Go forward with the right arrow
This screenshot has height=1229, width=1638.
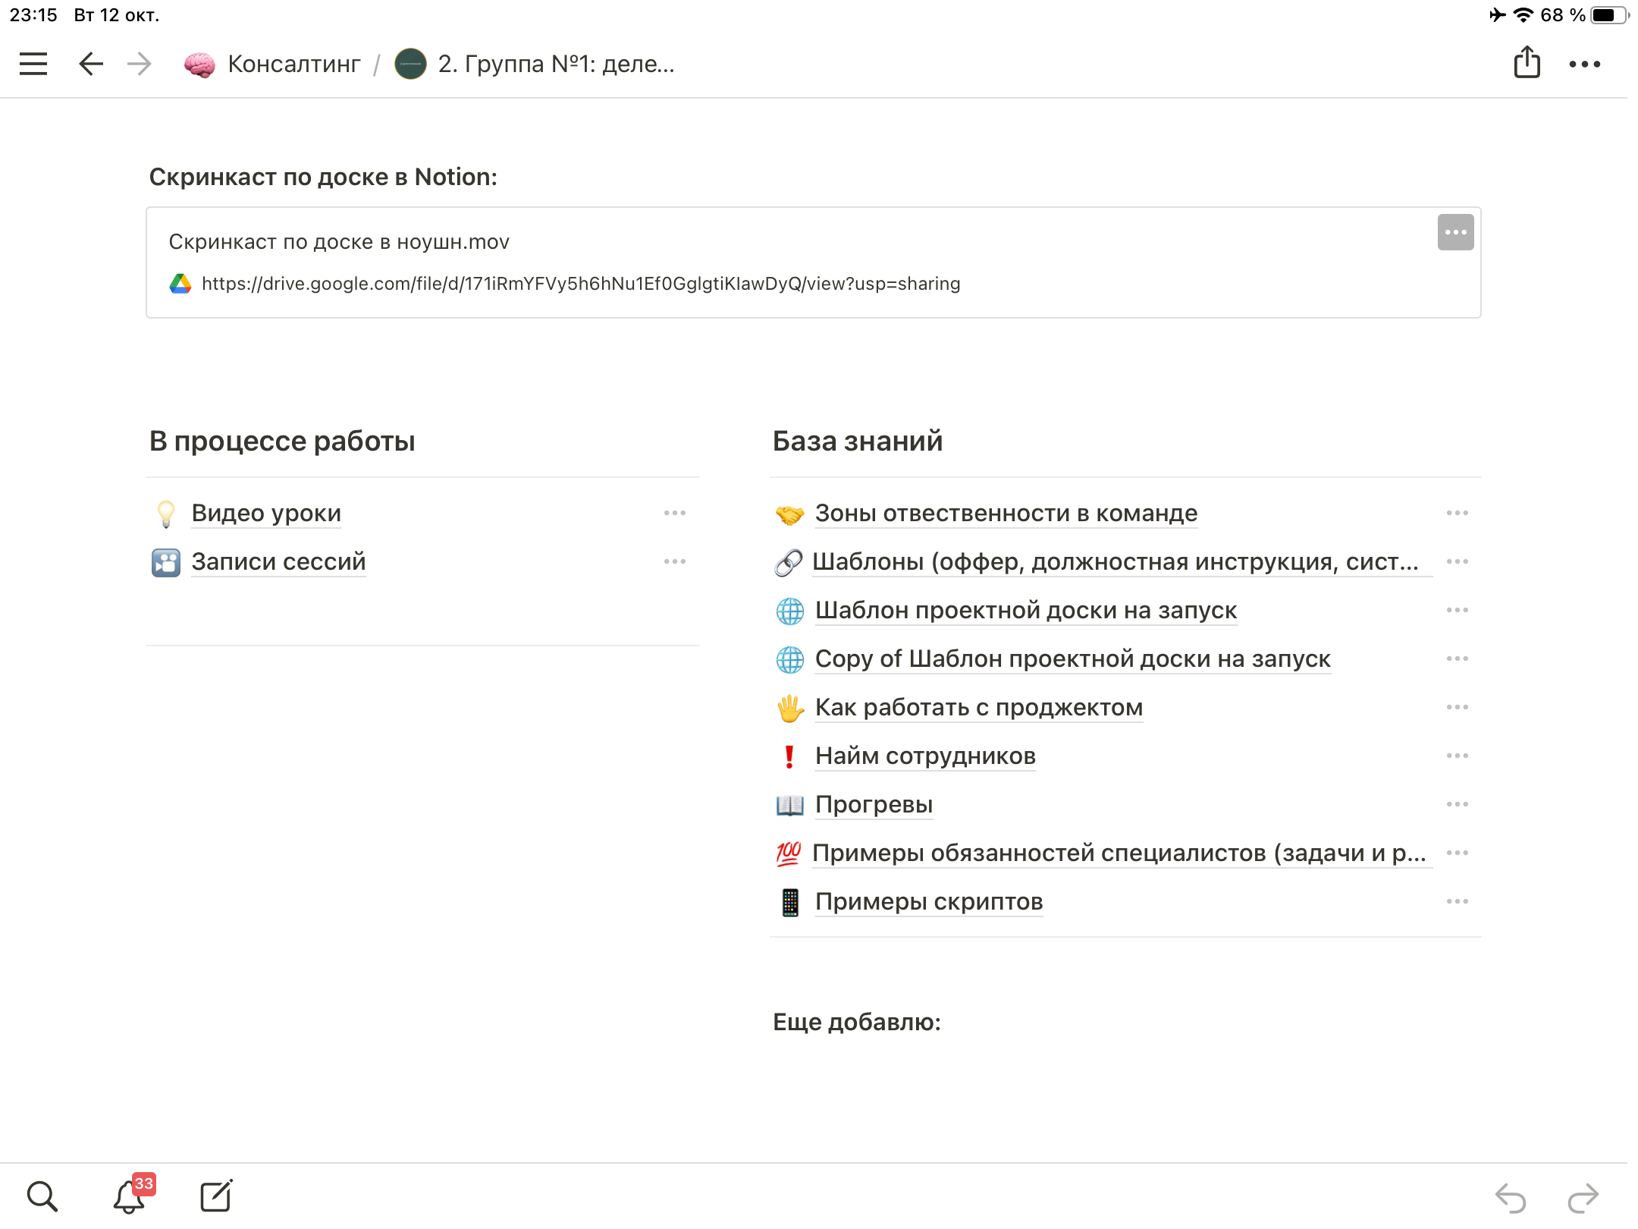pos(140,64)
